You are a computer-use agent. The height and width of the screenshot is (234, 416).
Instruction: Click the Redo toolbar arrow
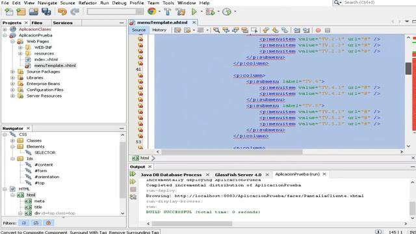(75, 12)
